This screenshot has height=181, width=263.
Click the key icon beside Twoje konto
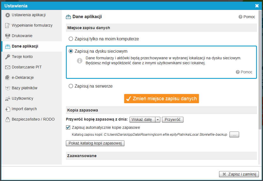[7, 57]
